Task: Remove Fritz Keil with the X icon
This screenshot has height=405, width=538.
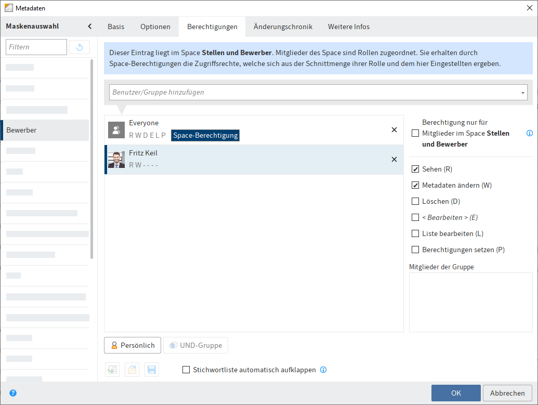Action: [x=394, y=160]
